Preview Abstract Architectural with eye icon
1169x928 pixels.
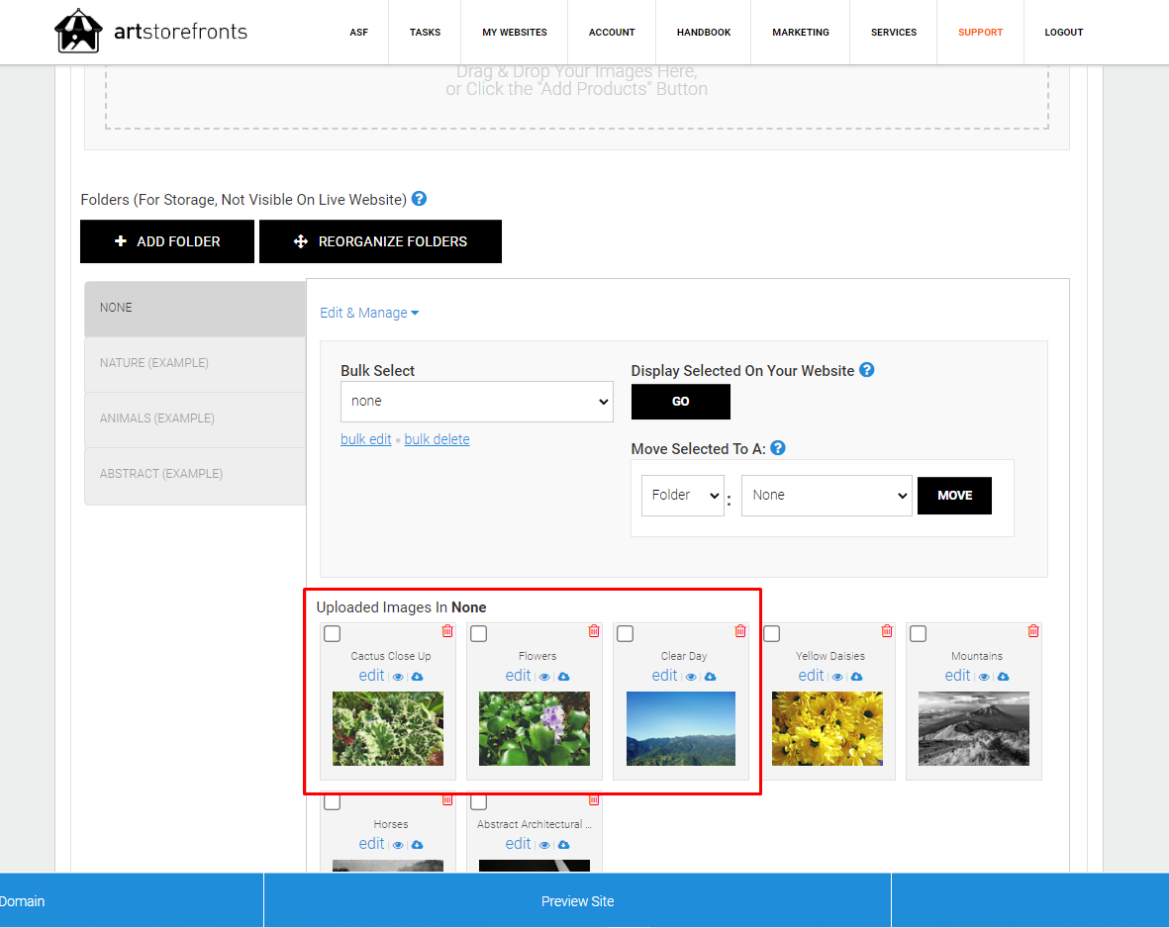click(x=544, y=845)
